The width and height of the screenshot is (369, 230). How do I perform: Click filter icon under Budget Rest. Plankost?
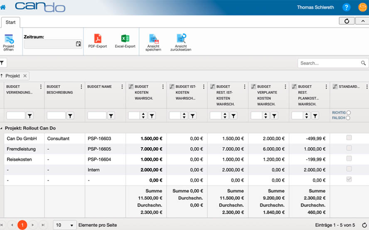[x=315, y=116]
